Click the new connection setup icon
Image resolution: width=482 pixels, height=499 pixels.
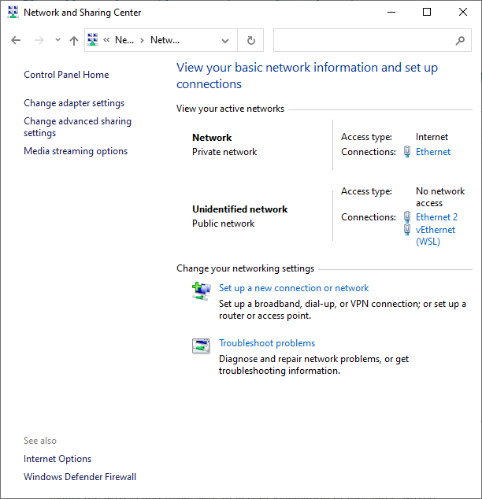pos(201,291)
